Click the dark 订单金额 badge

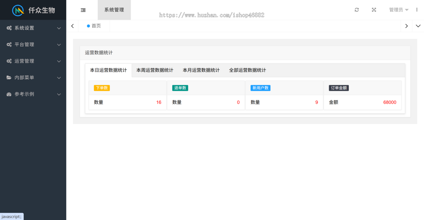pyautogui.click(x=339, y=88)
